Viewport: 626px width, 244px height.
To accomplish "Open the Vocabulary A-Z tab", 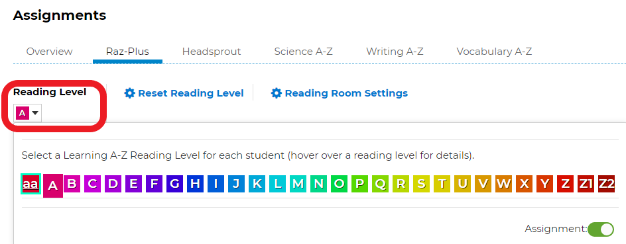I will pyautogui.click(x=494, y=52).
